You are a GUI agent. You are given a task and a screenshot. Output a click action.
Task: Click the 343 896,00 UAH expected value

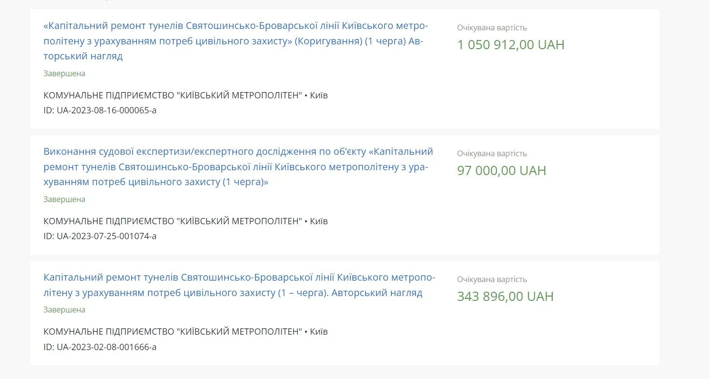pos(505,296)
